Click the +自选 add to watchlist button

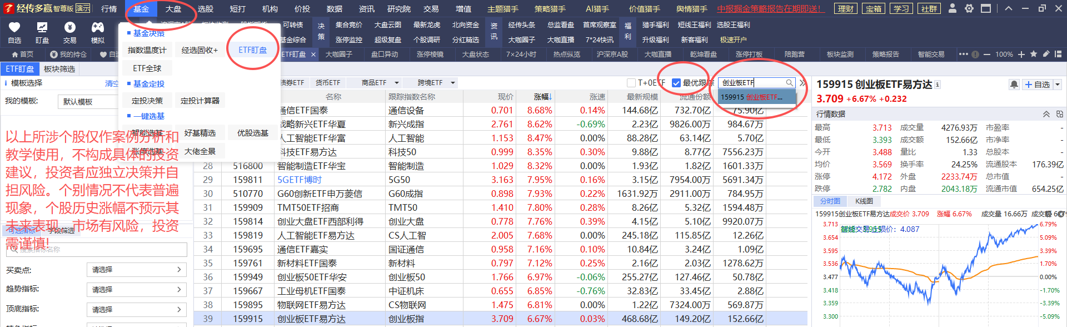[x=1038, y=85]
